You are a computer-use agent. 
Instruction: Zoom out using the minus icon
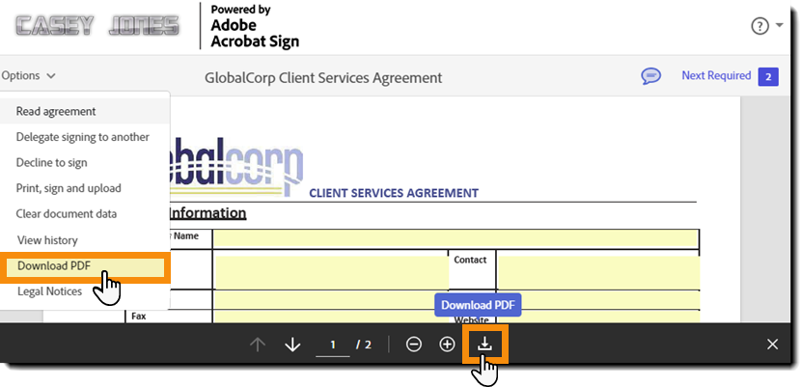click(414, 345)
